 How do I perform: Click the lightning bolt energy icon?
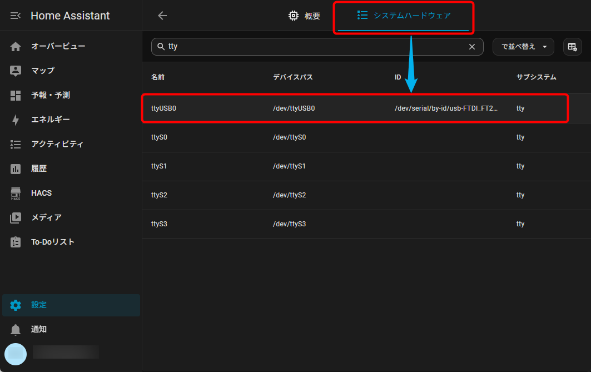(16, 120)
